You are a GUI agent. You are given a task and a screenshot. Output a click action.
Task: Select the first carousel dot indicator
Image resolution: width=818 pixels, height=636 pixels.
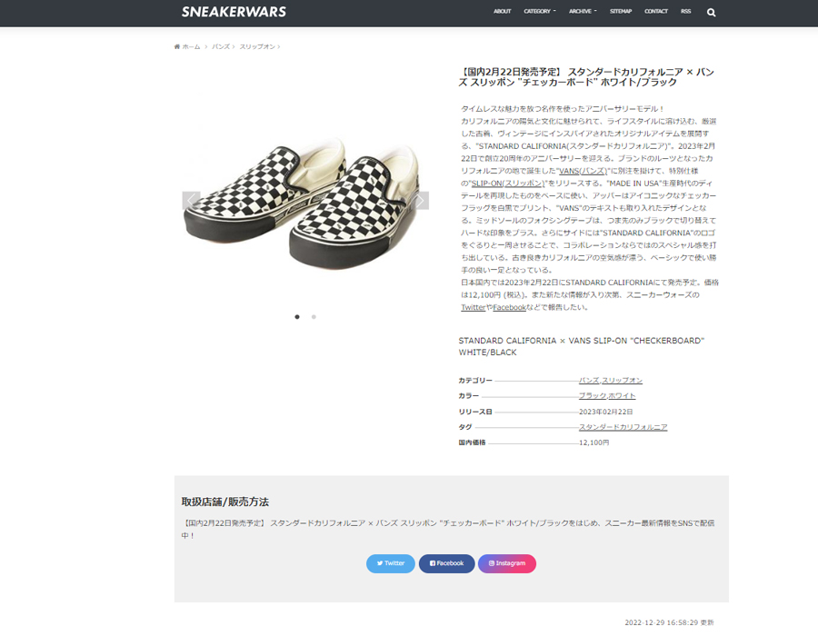tap(297, 317)
